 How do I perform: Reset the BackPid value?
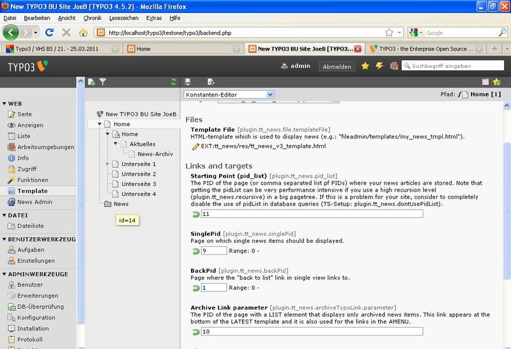click(196, 288)
